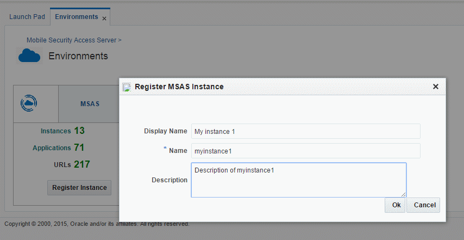
Task: Switch to the Launch Pad tab
Action: coord(27,16)
